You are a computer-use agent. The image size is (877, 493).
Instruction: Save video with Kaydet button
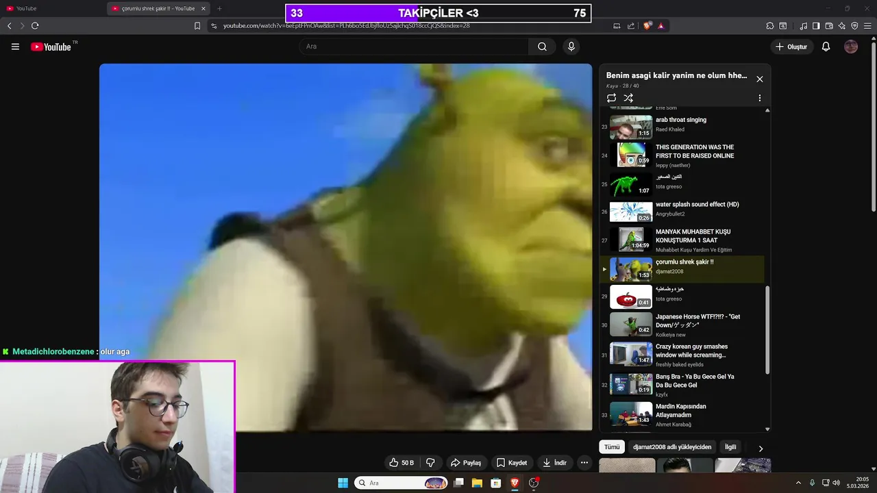pyautogui.click(x=511, y=463)
